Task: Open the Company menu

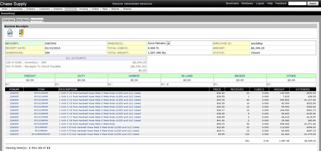Action: point(31,9)
